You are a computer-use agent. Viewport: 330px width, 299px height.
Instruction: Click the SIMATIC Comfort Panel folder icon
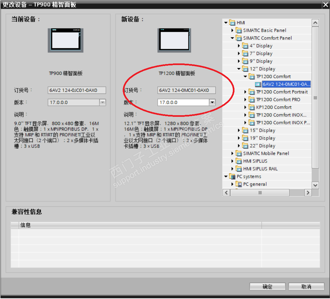[239, 38]
